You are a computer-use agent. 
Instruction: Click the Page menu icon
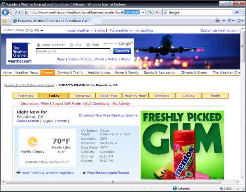coord(230,21)
